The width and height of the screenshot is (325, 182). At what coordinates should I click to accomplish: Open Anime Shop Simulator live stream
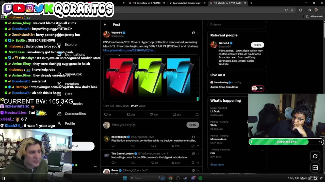tap(224, 87)
